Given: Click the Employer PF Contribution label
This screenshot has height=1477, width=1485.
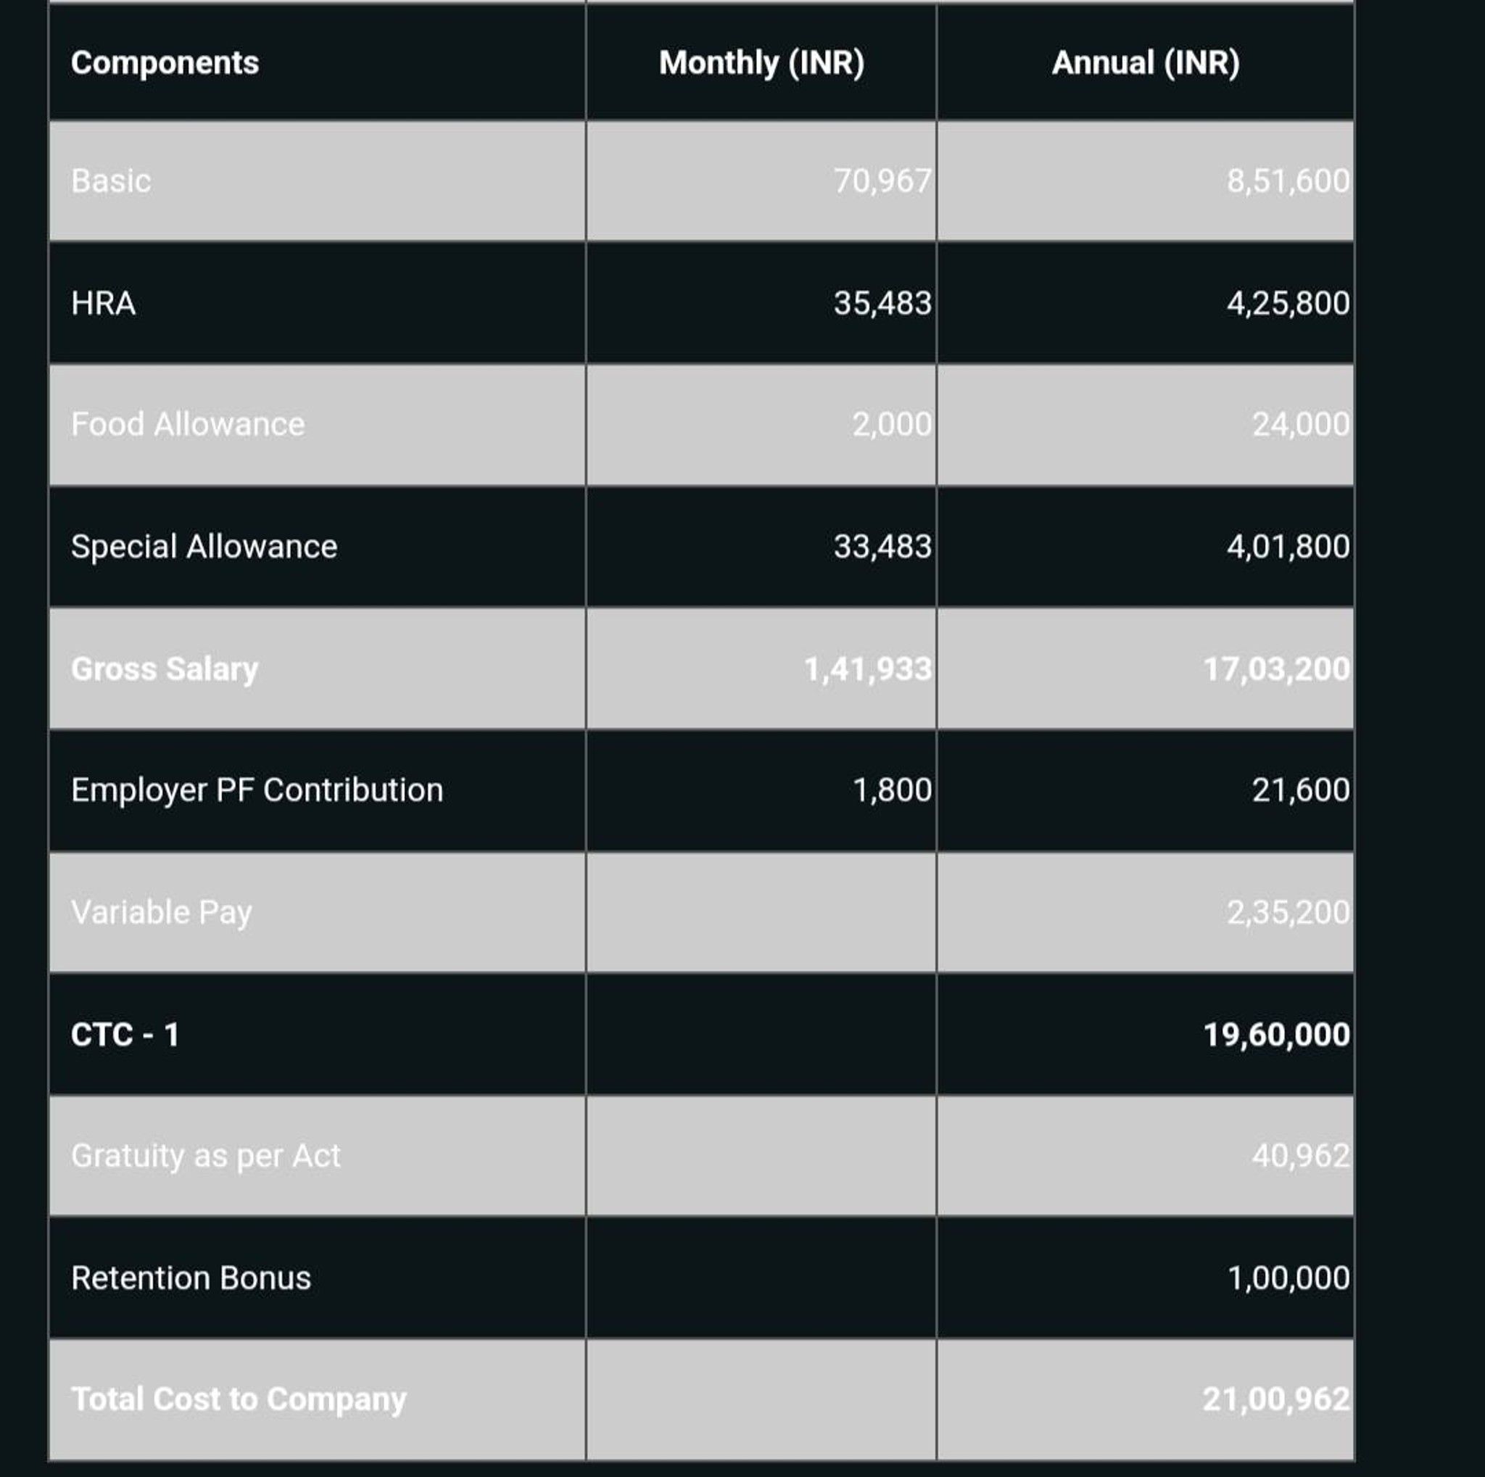Looking at the screenshot, I should pos(257,790).
